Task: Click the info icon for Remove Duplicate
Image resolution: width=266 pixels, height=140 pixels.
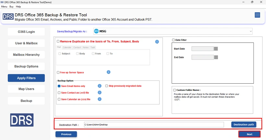Action: pos(157,42)
